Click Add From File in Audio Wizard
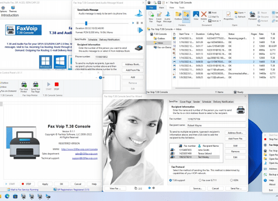 point(133,70)
